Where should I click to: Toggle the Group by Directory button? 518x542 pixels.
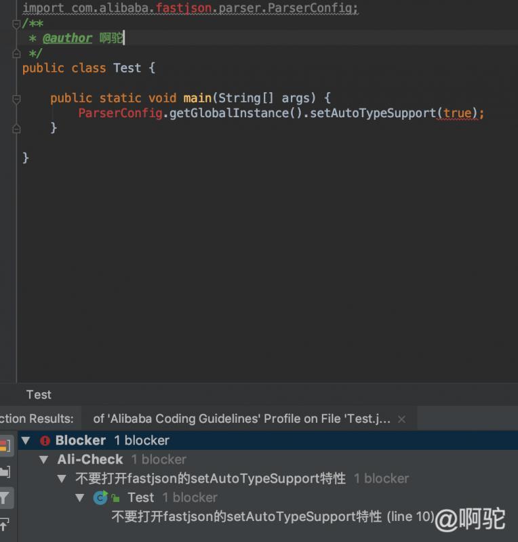(5, 472)
